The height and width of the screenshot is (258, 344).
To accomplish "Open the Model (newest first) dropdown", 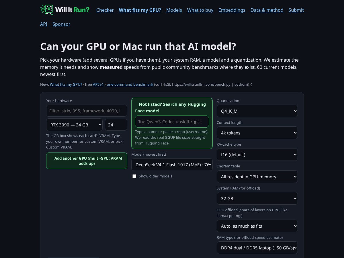I will tap(172, 165).
